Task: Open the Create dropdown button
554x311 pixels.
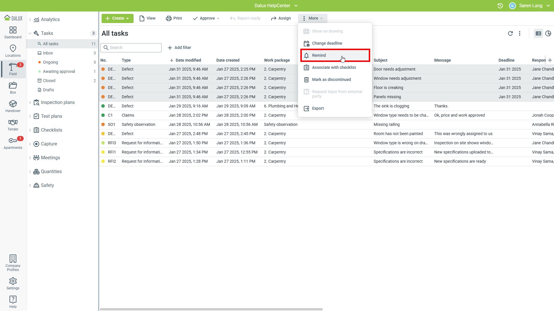Action: tap(117, 18)
